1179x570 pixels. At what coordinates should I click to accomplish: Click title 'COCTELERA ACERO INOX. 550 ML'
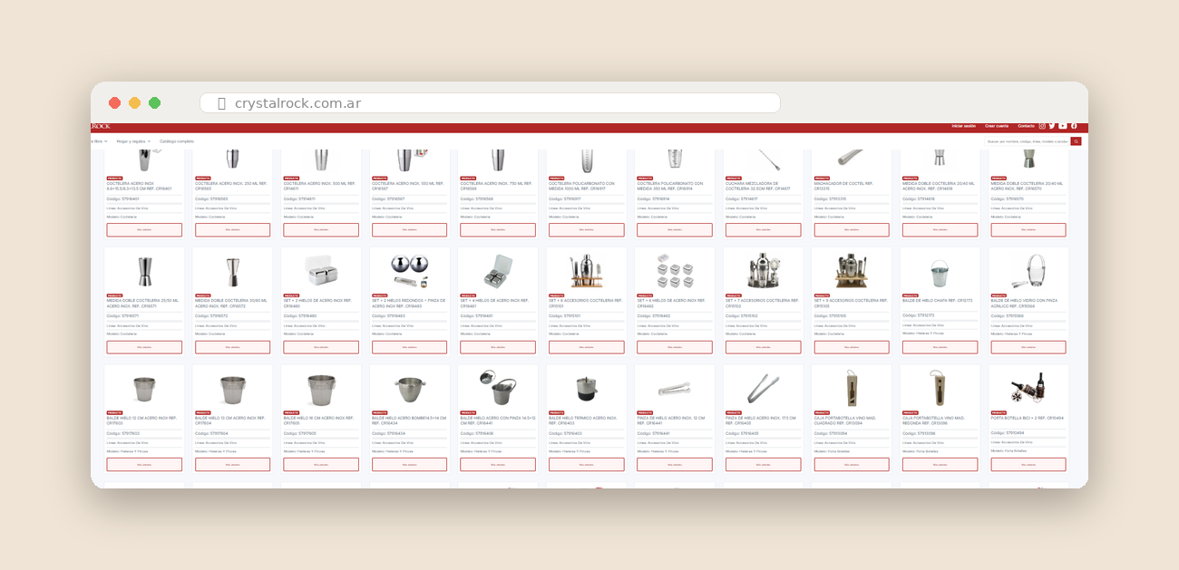click(x=407, y=186)
